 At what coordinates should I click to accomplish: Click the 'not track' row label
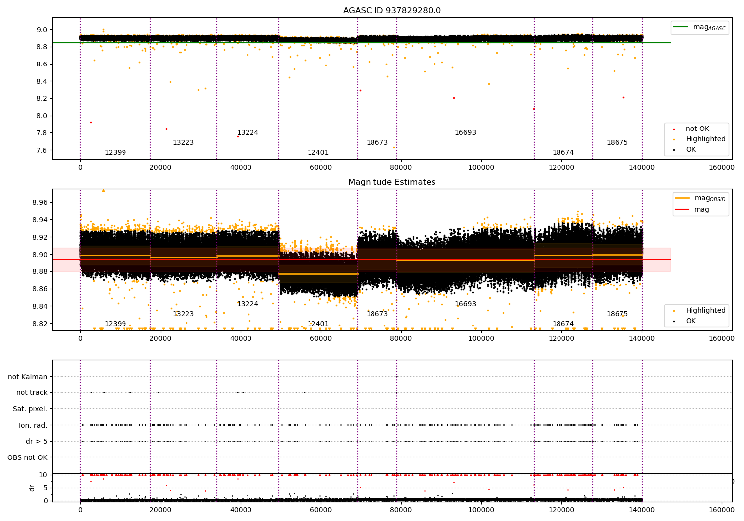(x=32, y=392)
